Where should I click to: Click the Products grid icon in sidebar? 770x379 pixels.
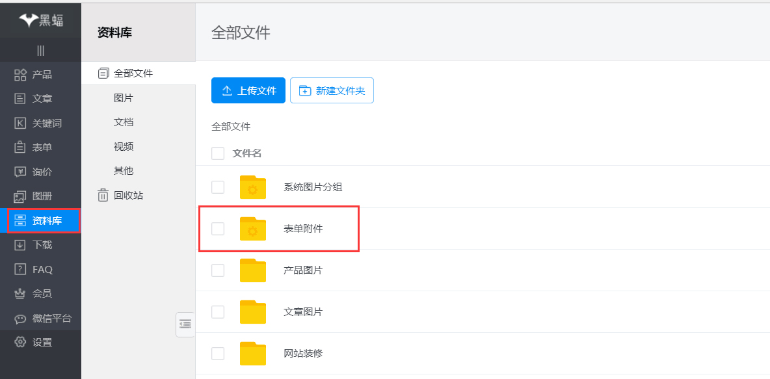pos(20,75)
